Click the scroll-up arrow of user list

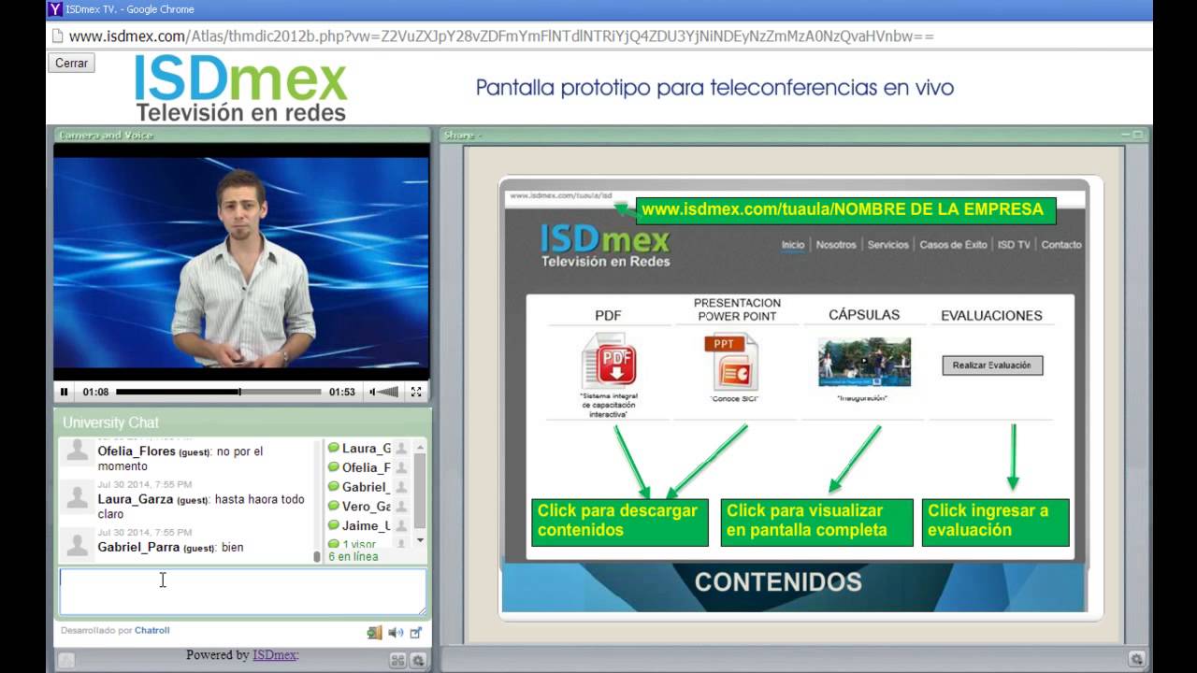tap(420, 447)
